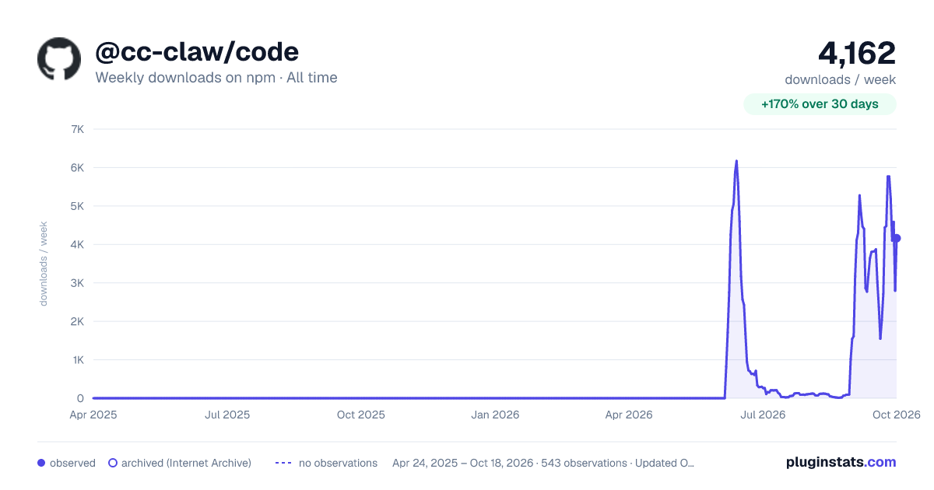Click the Jan 2026 x-axis label
The width and height of the screenshot is (934, 490).
(496, 415)
